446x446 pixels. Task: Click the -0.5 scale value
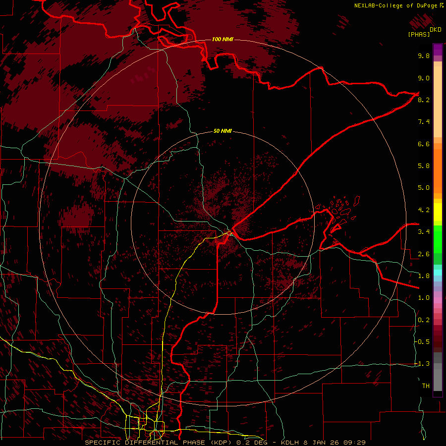[x=422, y=342]
